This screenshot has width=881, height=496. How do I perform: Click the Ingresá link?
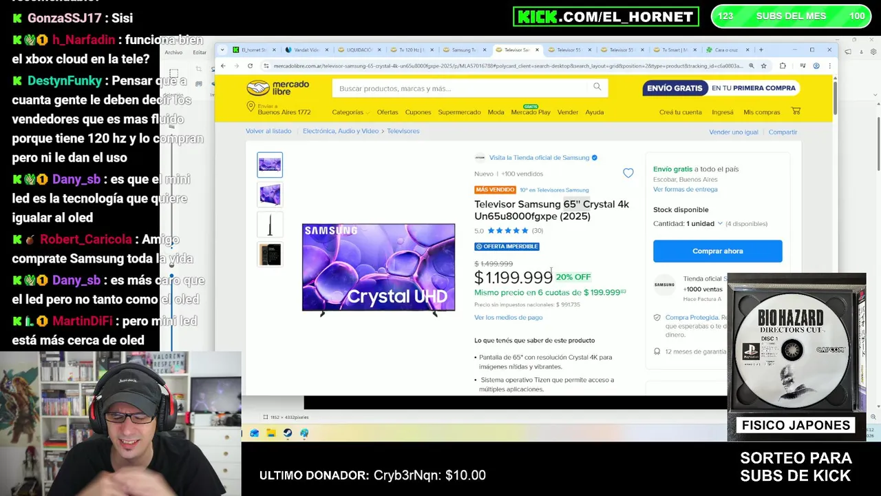(x=723, y=112)
